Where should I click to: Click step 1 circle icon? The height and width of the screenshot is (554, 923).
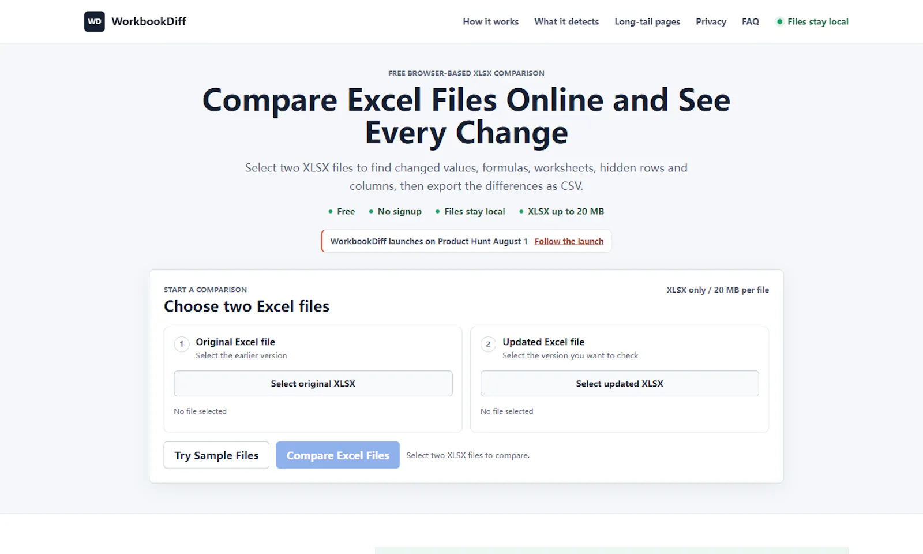click(182, 344)
